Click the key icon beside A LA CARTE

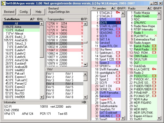click(154, 69)
